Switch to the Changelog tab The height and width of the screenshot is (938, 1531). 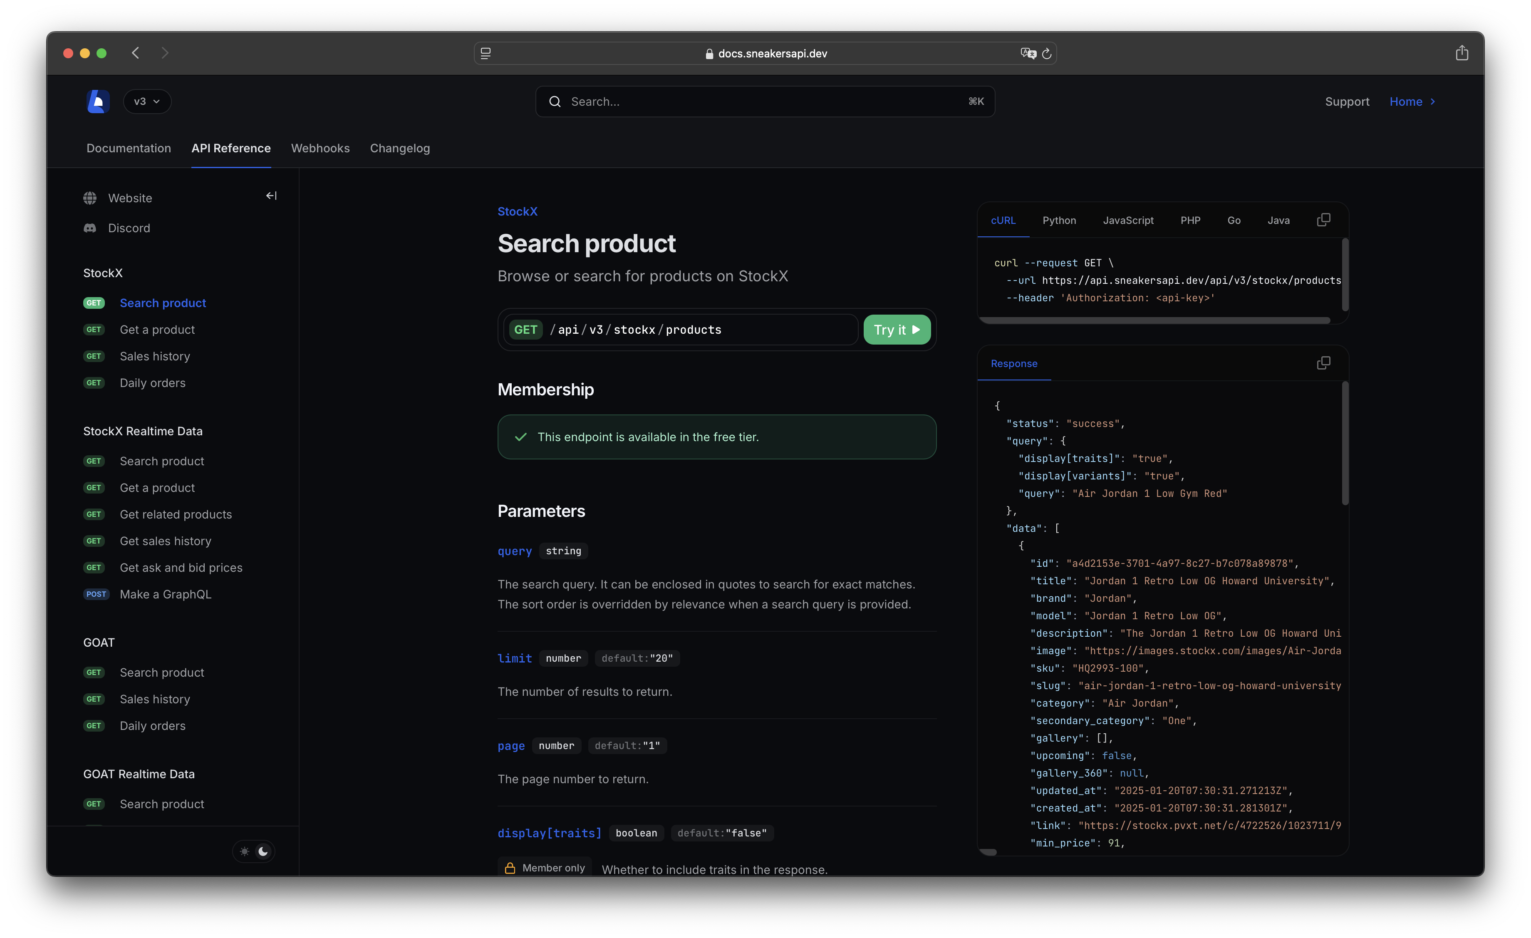[399, 148]
